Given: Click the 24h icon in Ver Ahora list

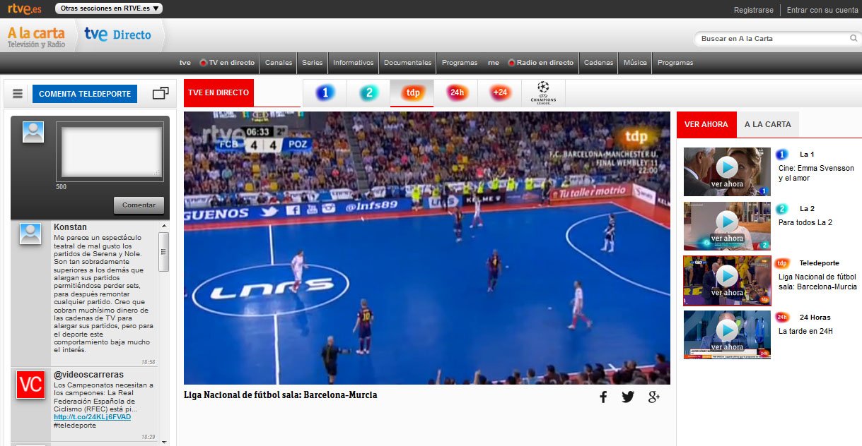Looking at the screenshot, I should [x=781, y=318].
